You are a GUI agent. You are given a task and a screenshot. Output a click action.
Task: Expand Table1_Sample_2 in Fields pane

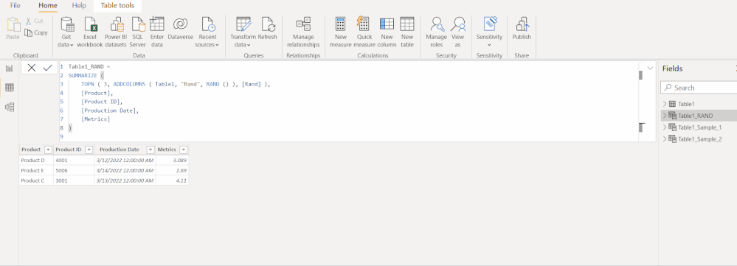tap(664, 139)
